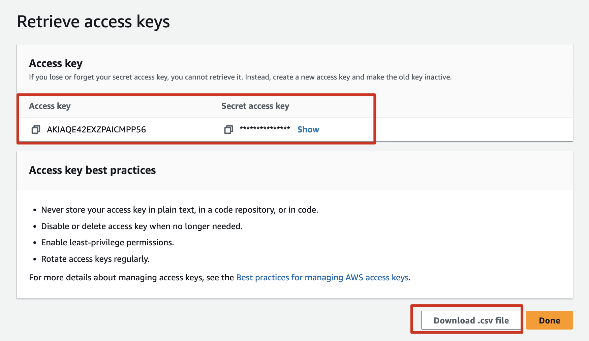Click the bold Access key section heading

(x=56, y=63)
